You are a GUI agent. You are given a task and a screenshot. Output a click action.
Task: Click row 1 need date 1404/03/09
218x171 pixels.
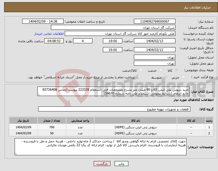tap(23, 127)
